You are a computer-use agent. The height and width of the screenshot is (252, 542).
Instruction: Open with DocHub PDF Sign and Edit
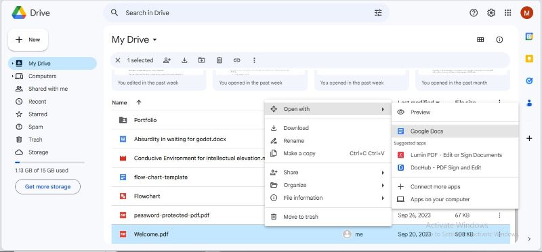pos(455,167)
